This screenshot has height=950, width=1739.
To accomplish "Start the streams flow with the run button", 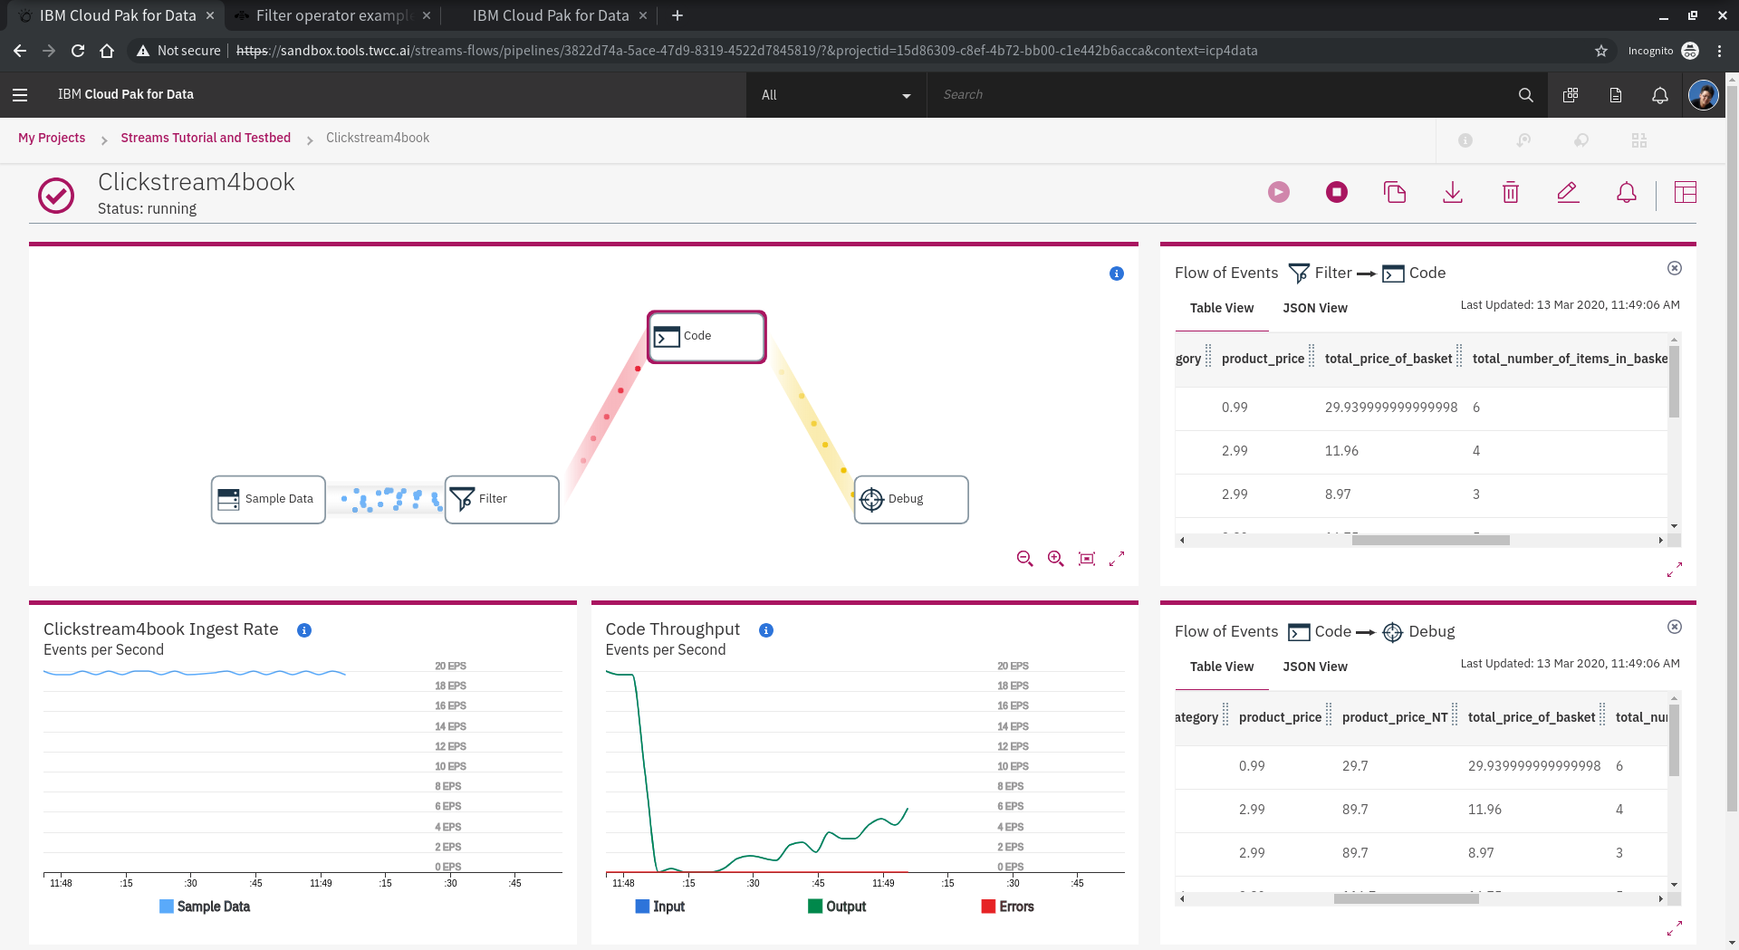I will [1279, 192].
